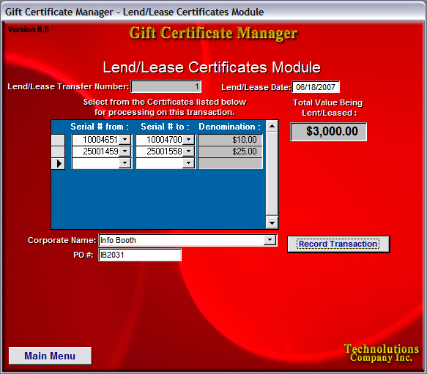
Task: Click the Lend/Lease Date field
Action: coord(316,87)
